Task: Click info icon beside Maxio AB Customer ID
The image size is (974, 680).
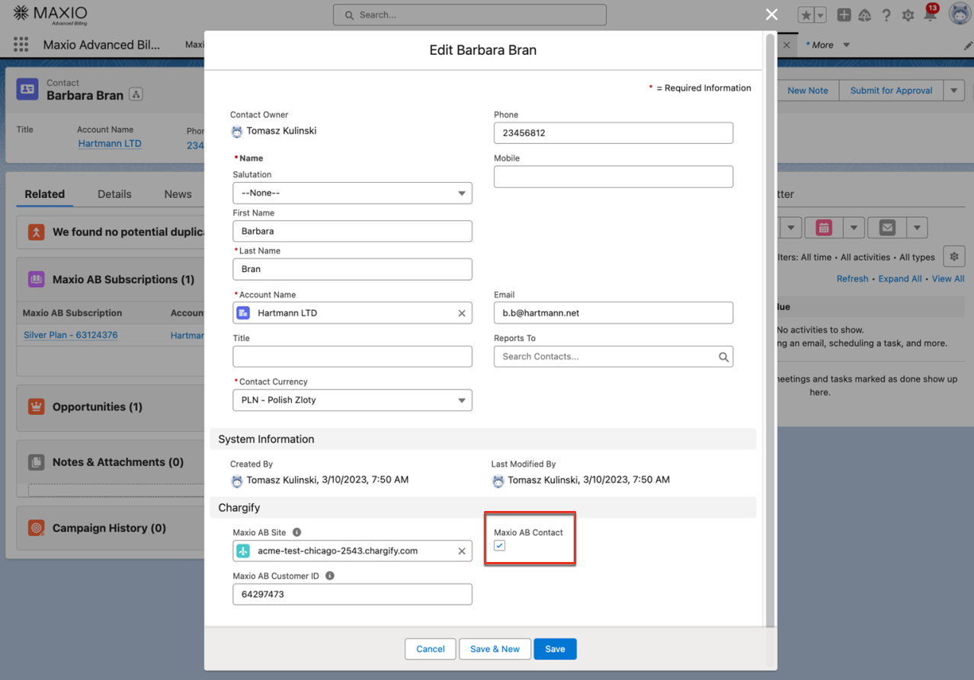Action: [330, 576]
